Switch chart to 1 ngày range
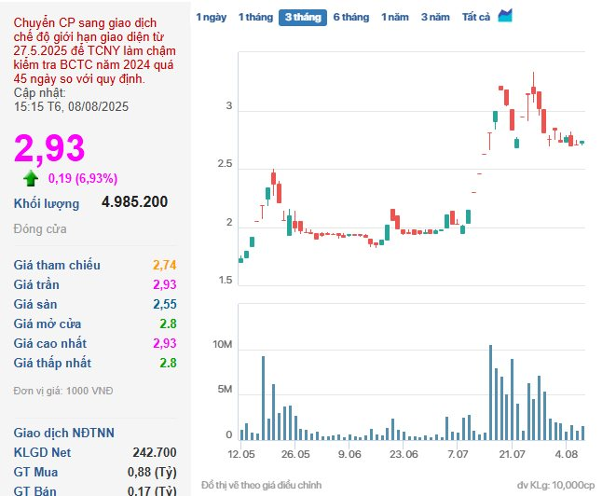This screenshot has width=616, height=496. coord(211,17)
